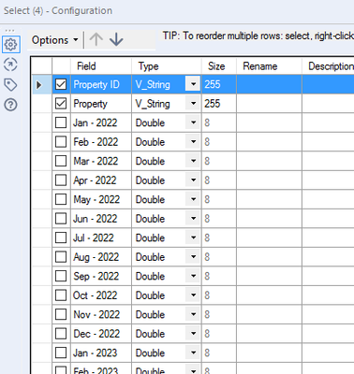Open type dropdown for Jan - 2023
Viewport: 354px width, 374px height.
tap(193, 352)
